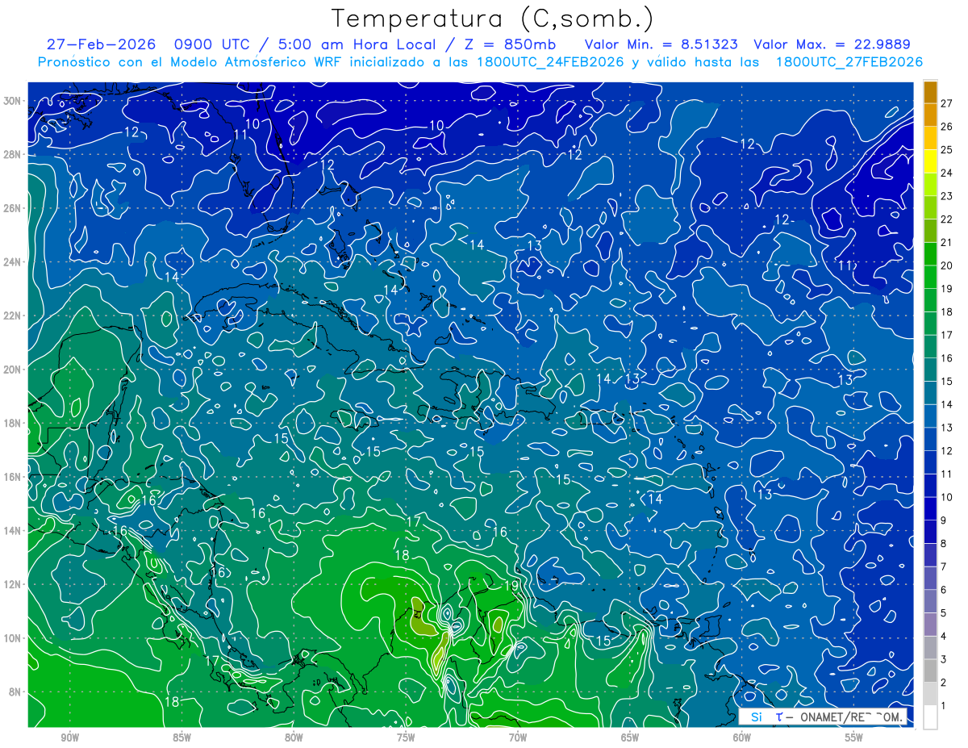This screenshot has height=748, width=968.
Task: Click the latitude axis label "14N"
Action: click(12, 531)
